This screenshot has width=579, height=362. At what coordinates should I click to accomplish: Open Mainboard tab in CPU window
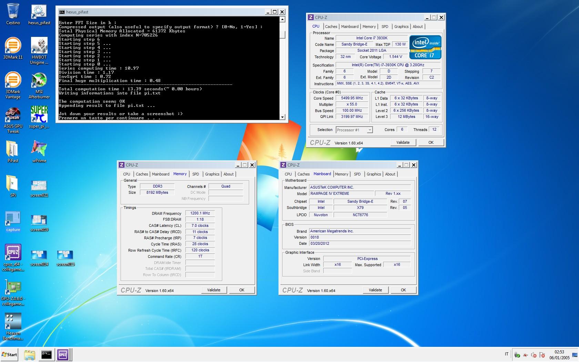[x=350, y=27]
